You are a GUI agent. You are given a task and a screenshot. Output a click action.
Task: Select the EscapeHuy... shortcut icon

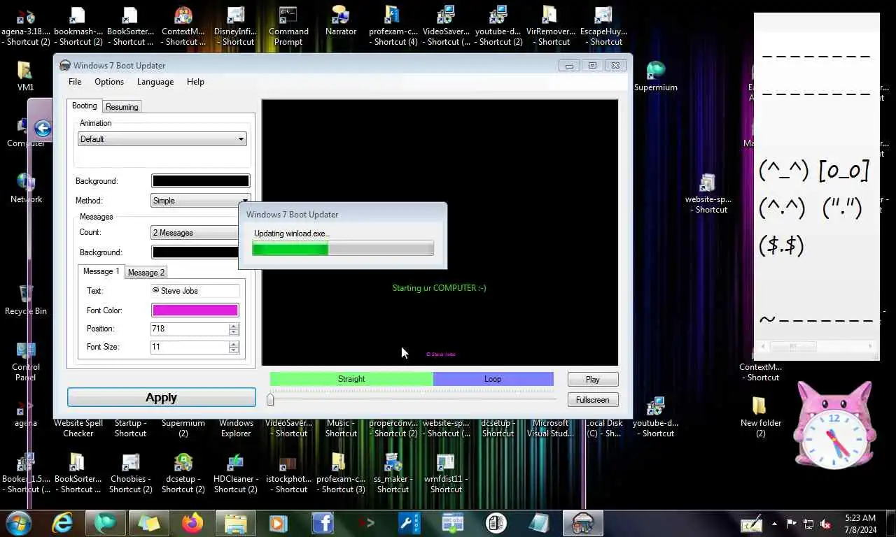click(603, 27)
